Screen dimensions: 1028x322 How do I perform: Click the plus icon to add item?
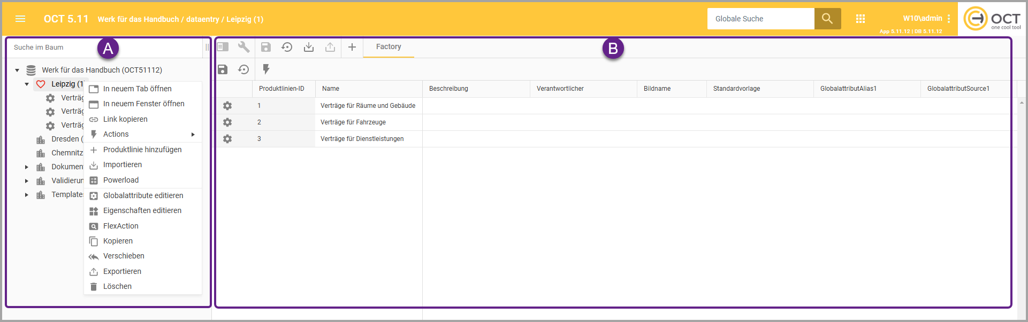pos(352,47)
